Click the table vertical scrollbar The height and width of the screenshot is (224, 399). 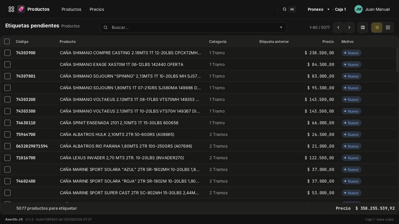397,60
